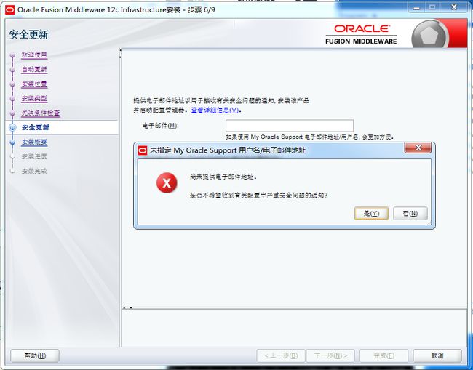Maximize the installer window
The height and width of the screenshot is (370, 473).
(432, 8)
